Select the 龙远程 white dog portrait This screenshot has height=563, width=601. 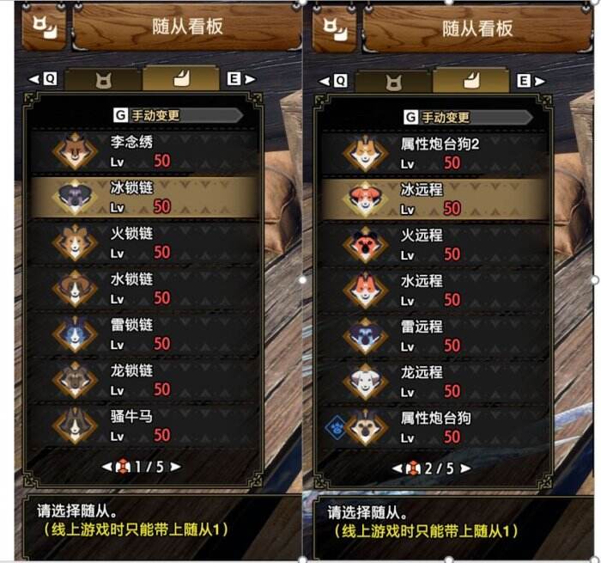365,382
